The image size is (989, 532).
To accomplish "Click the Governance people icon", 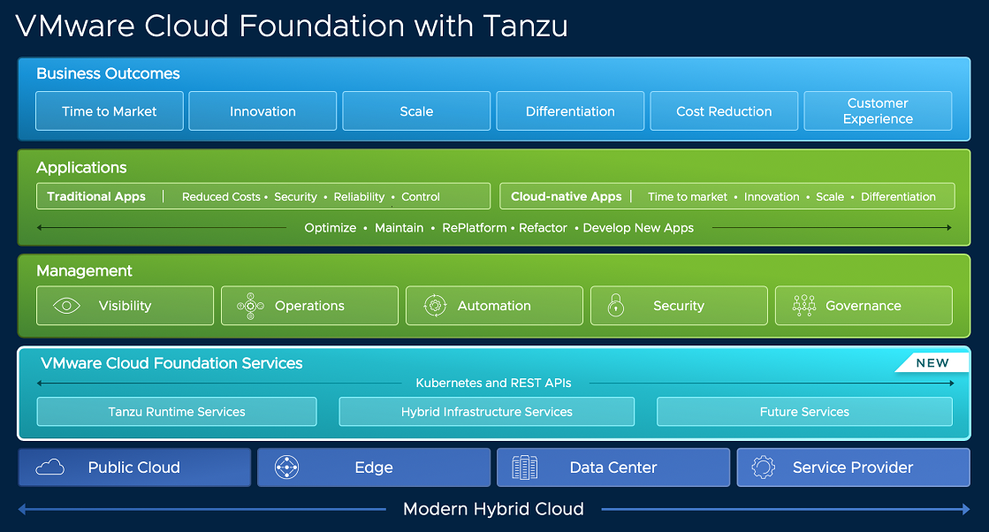I will pyautogui.click(x=803, y=306).
